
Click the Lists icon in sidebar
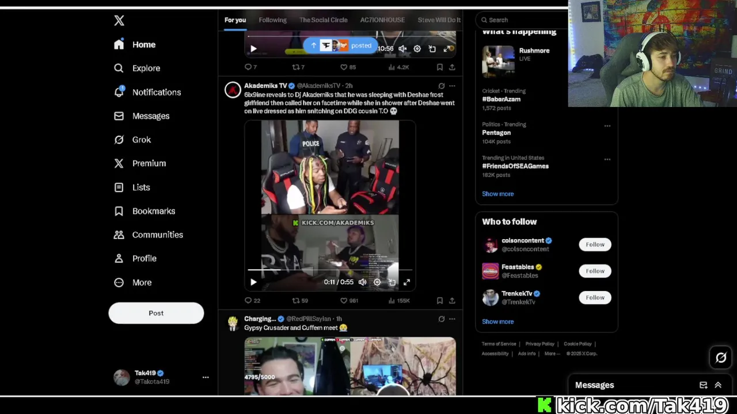119,187
